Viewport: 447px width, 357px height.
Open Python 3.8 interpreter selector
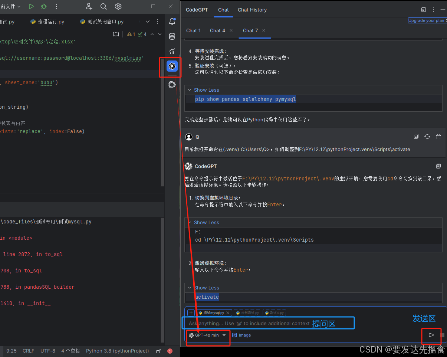[x=117, y=351]
